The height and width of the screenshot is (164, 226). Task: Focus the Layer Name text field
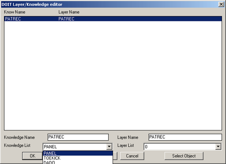pyautogui.click(x=185, y=137)
